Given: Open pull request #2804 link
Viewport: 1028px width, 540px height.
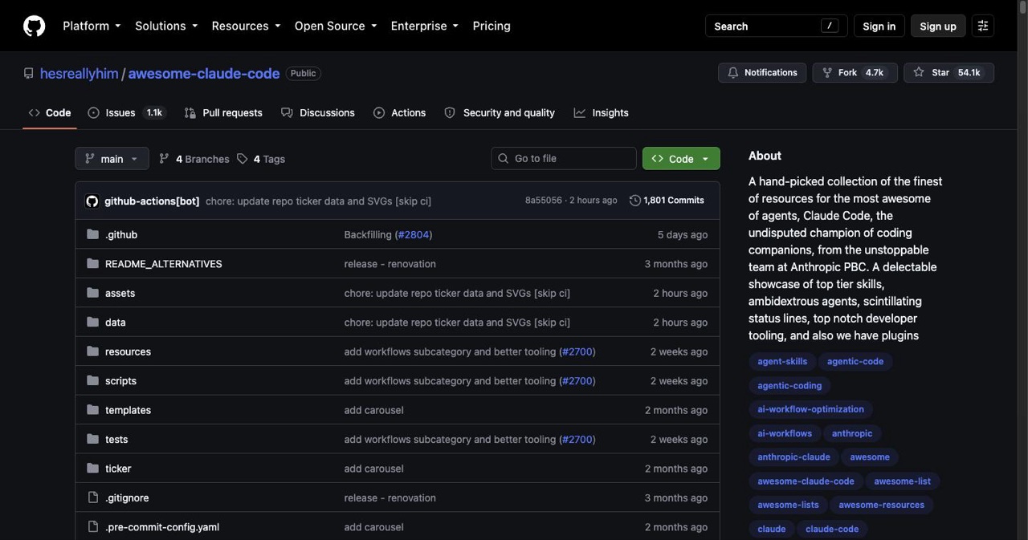Looking at the screenshot, I should (x=413, y=234).
